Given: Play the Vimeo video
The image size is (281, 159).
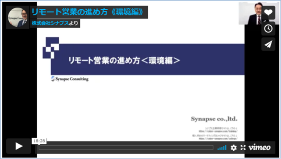Looking at the screenshot, I should (19, 146).
